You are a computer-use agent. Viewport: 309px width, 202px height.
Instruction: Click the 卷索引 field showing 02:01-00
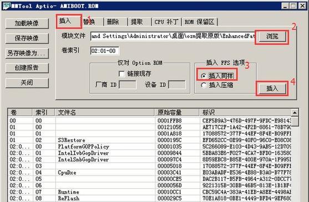(105, 51)
